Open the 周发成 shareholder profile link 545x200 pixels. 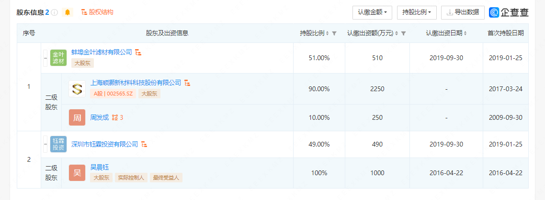(x=100, y=117)
